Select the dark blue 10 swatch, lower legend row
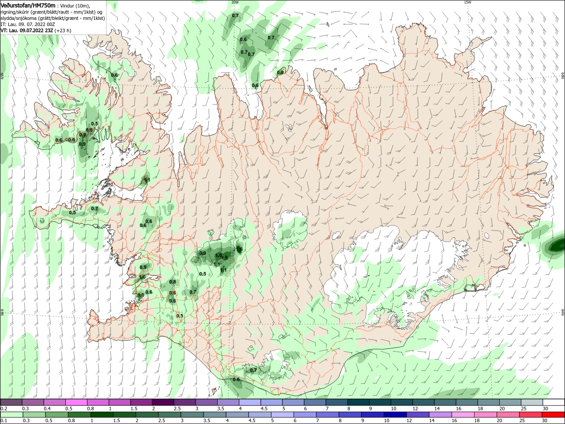The width and height of the screenshot is (565, 424). coord(395,415)
